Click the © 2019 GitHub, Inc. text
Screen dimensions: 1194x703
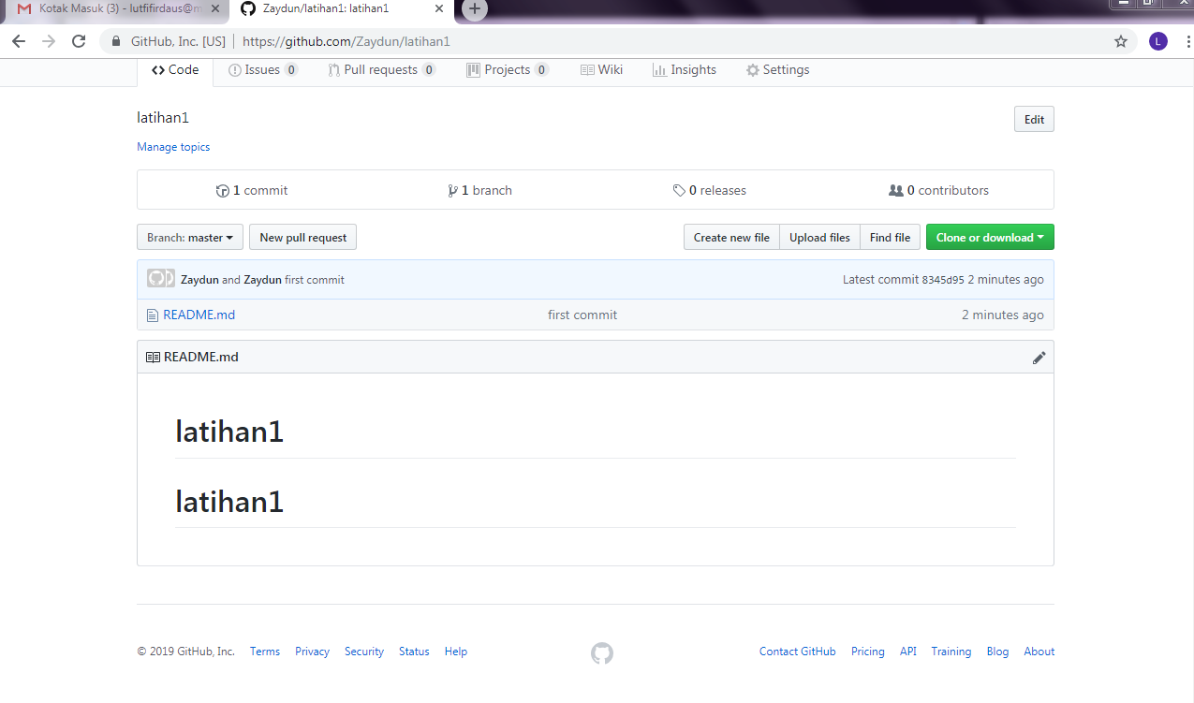(185, 652)
